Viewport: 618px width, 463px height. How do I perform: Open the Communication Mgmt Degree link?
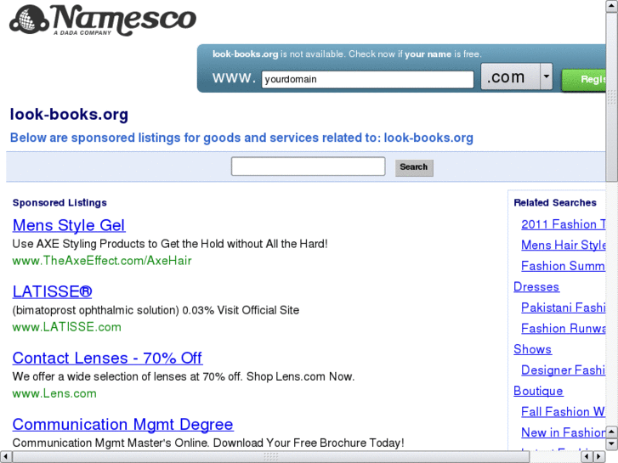pyautogui.click(x=122, y=424)
